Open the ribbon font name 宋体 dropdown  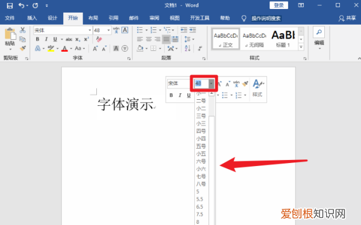point(90,30)
